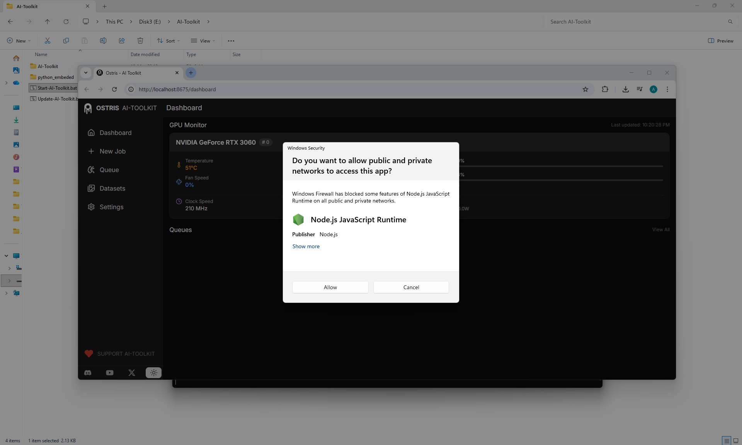742x445 pixels.
Task: Open the View dropdown in Explorer
Action: tap(203, 41)
